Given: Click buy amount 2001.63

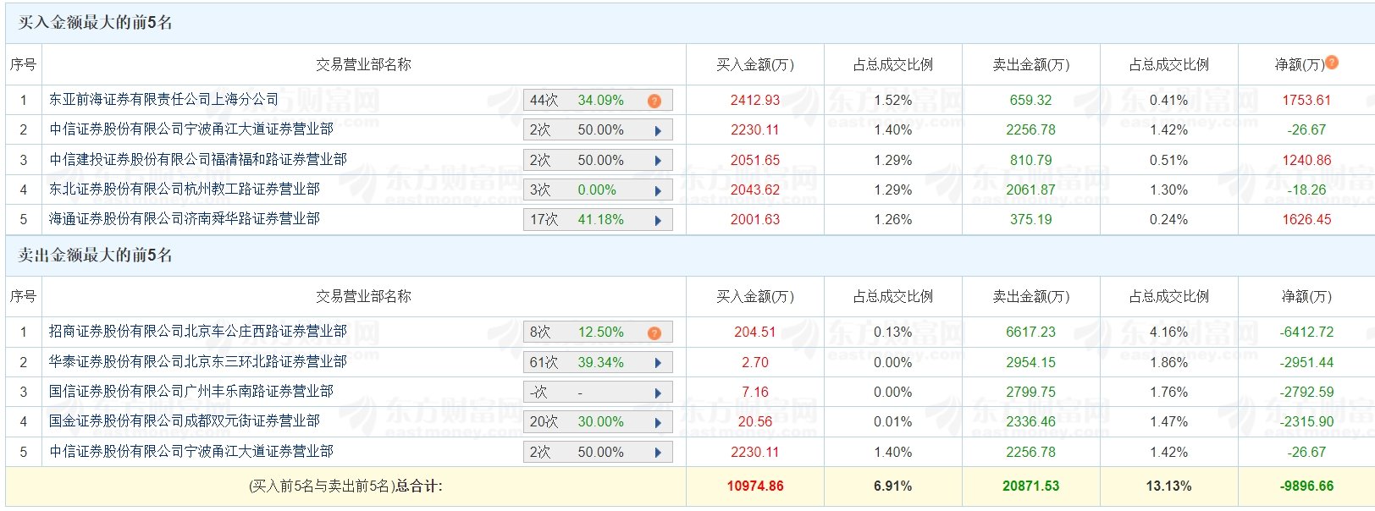Looking at the screenshot, I should tap(755, 219).
